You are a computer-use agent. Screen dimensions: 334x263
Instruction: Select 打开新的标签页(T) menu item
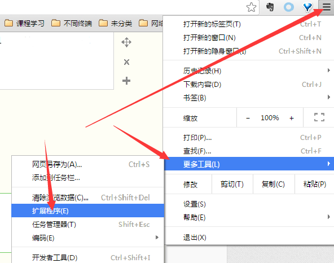[x=249, y=24]
